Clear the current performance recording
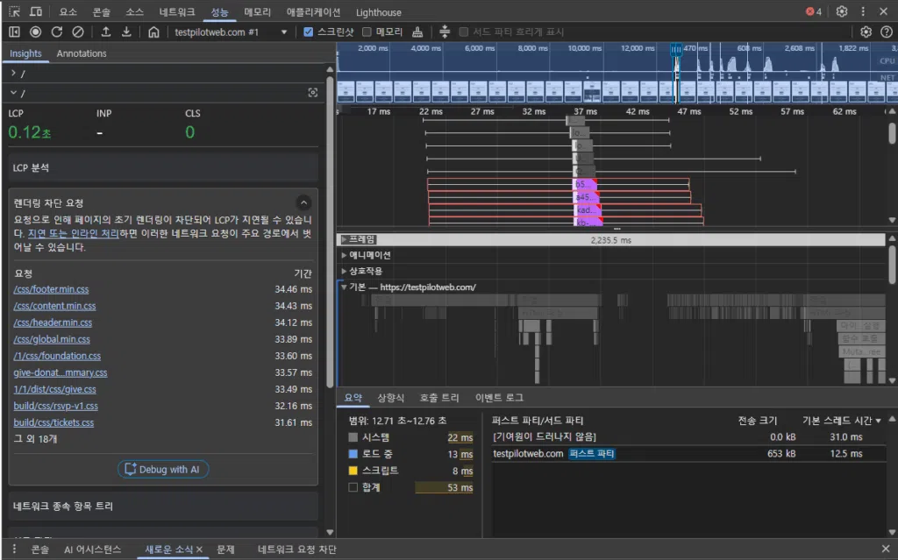This screenshot has width=898, height=560. point(77,31)
